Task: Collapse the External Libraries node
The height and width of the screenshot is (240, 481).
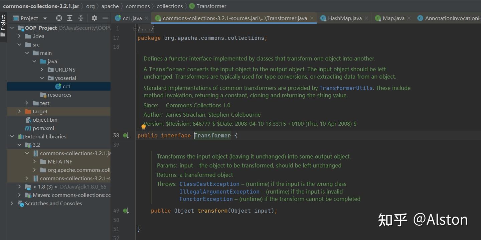Action: click(x=12, y=136)
